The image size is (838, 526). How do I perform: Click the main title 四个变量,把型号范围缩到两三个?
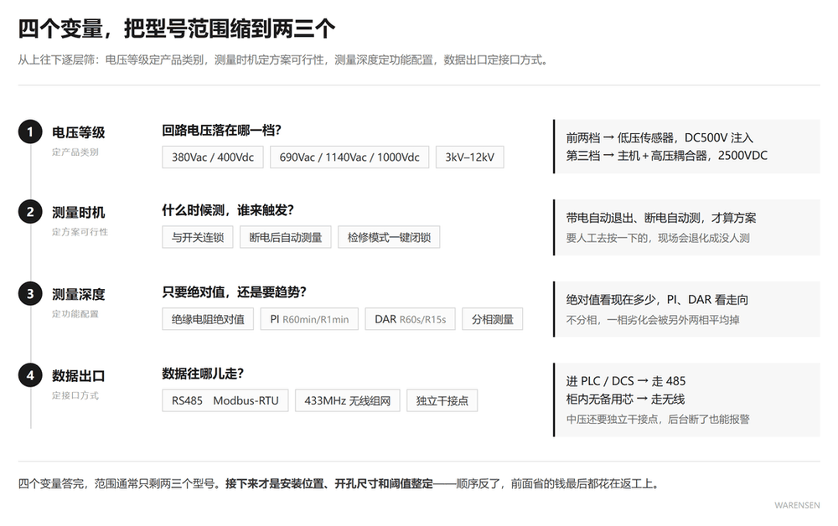click(177, 28)
